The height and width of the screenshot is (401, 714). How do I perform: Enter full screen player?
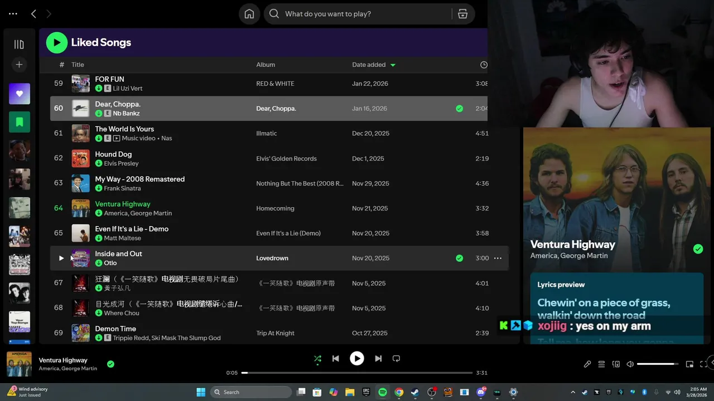(703, 364)
